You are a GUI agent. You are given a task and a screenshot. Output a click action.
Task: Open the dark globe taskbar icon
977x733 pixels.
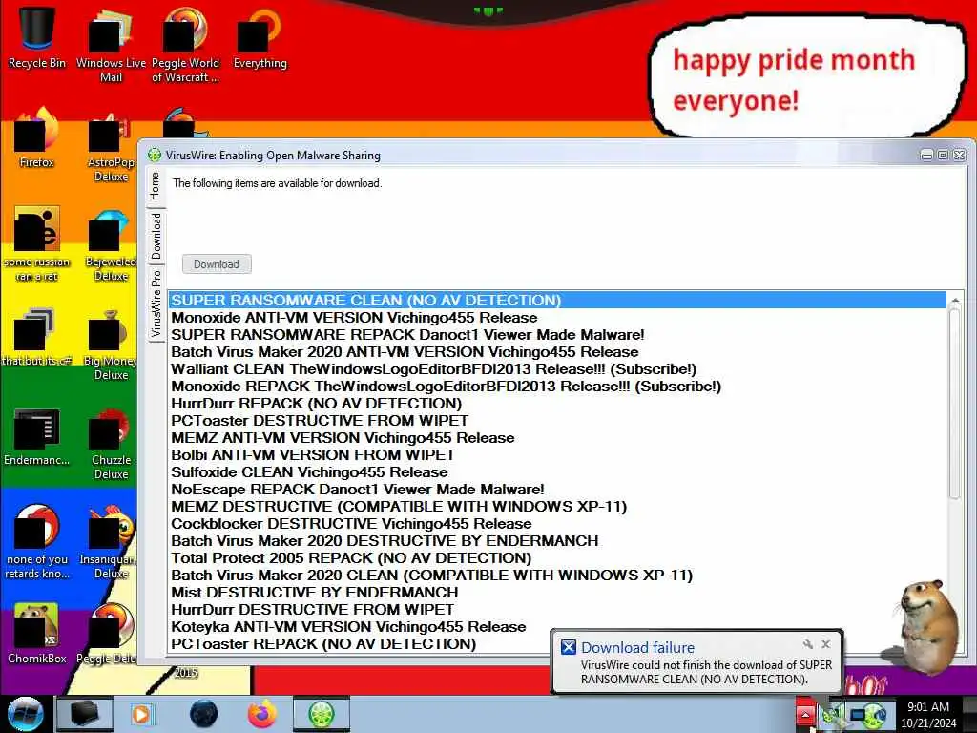click(x=204, y=714)
